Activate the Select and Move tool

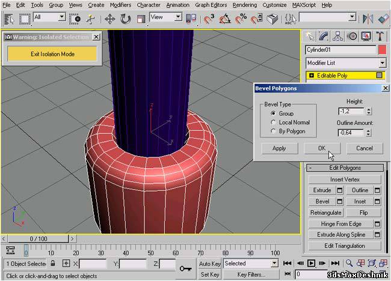[109, 19]
